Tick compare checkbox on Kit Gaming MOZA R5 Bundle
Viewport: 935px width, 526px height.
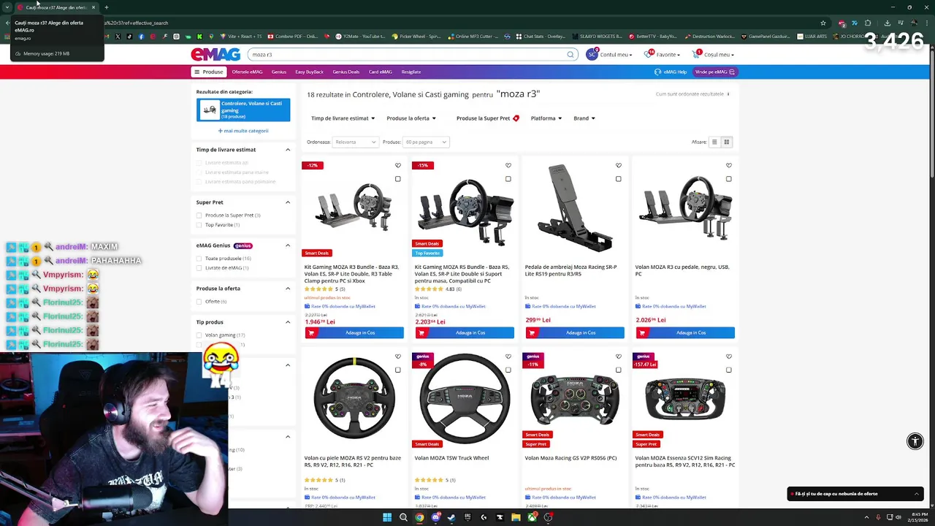click(x=508, y=179)
